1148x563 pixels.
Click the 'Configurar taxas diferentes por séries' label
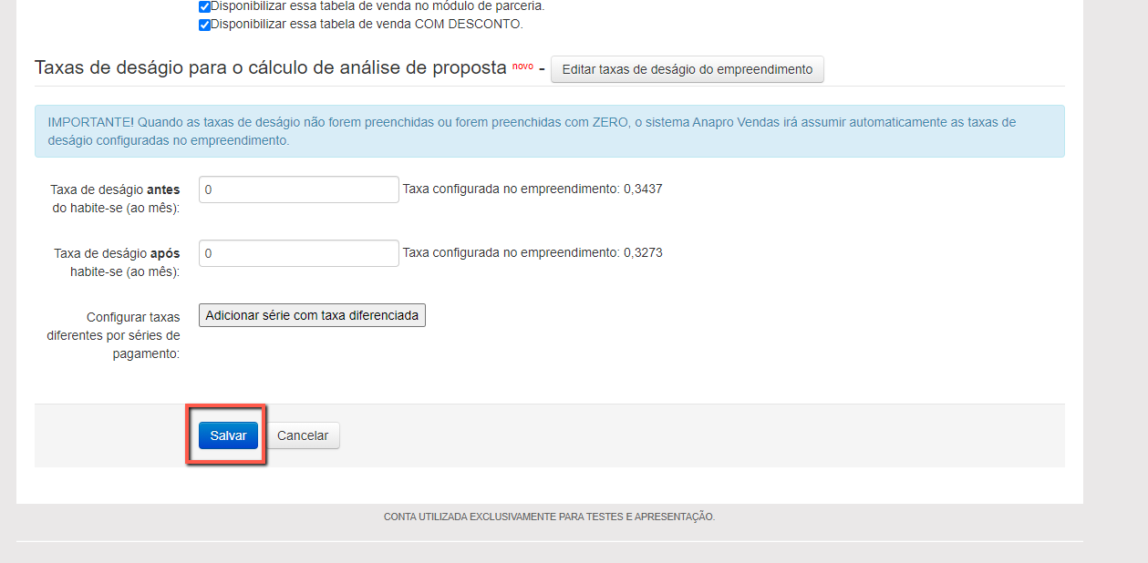pyautogui.click(x=114, y=335)
